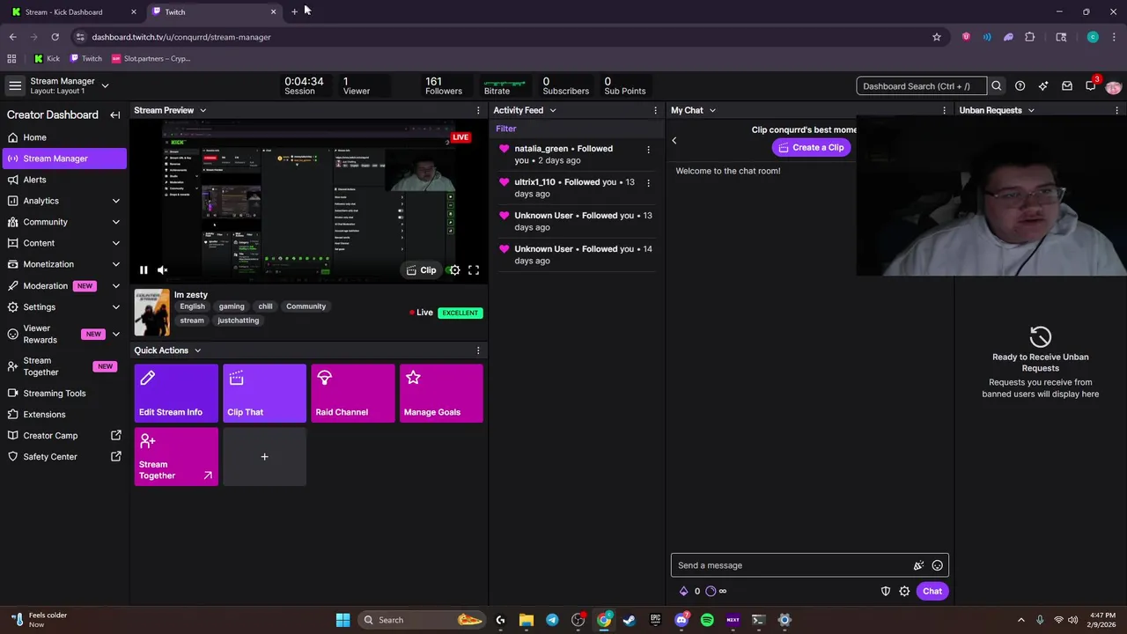Click the stream game thumbnail
The image size is (1127, 634).
(x=151, y=312)
